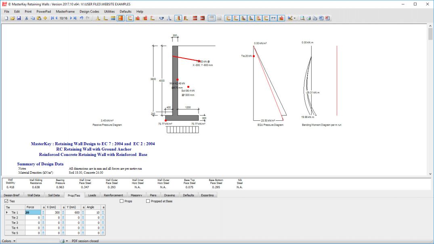Export using the red document icon
The height and width of the screenshot is (244, 434).
[x=327, y=18]
